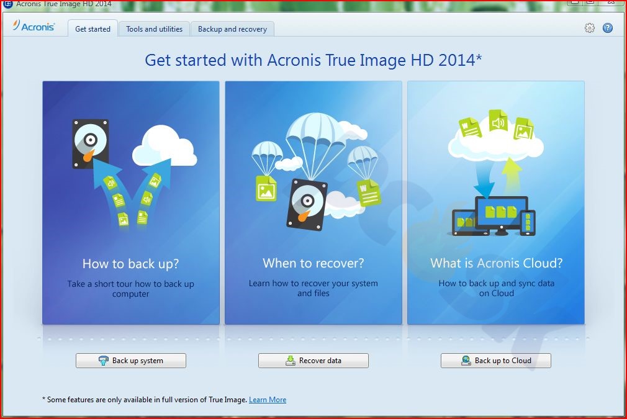Open the settings gear icon
This screenshot has height=419, width=627.
(589, 28)
